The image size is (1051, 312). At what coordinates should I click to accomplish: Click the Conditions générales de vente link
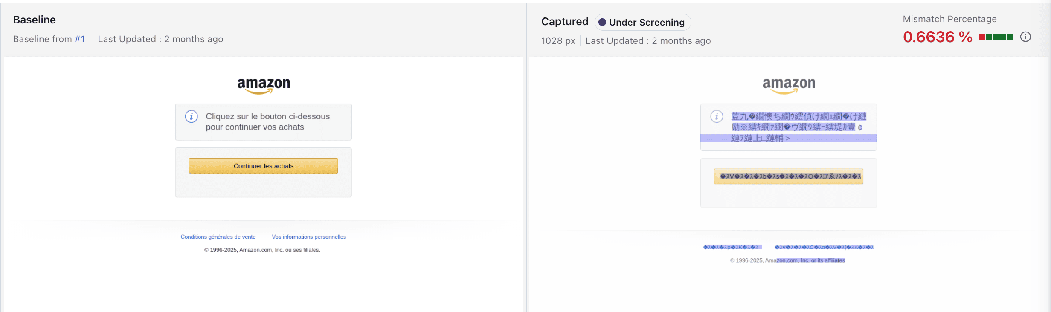218,237
